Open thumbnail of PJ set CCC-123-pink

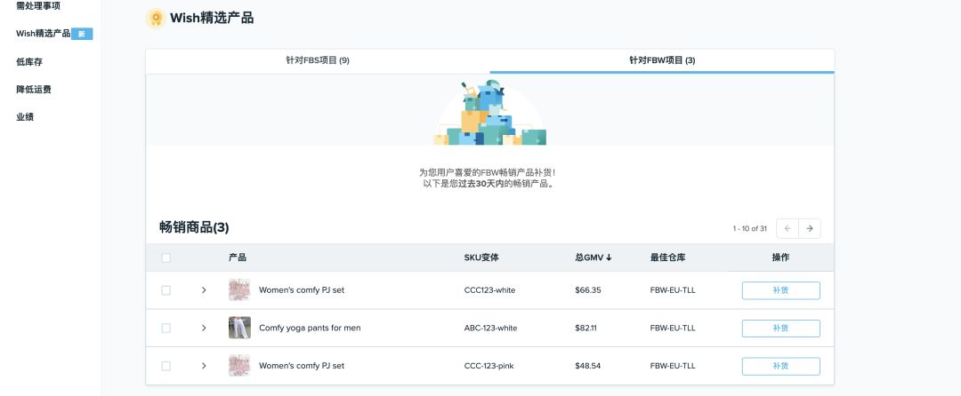[239, 366]
